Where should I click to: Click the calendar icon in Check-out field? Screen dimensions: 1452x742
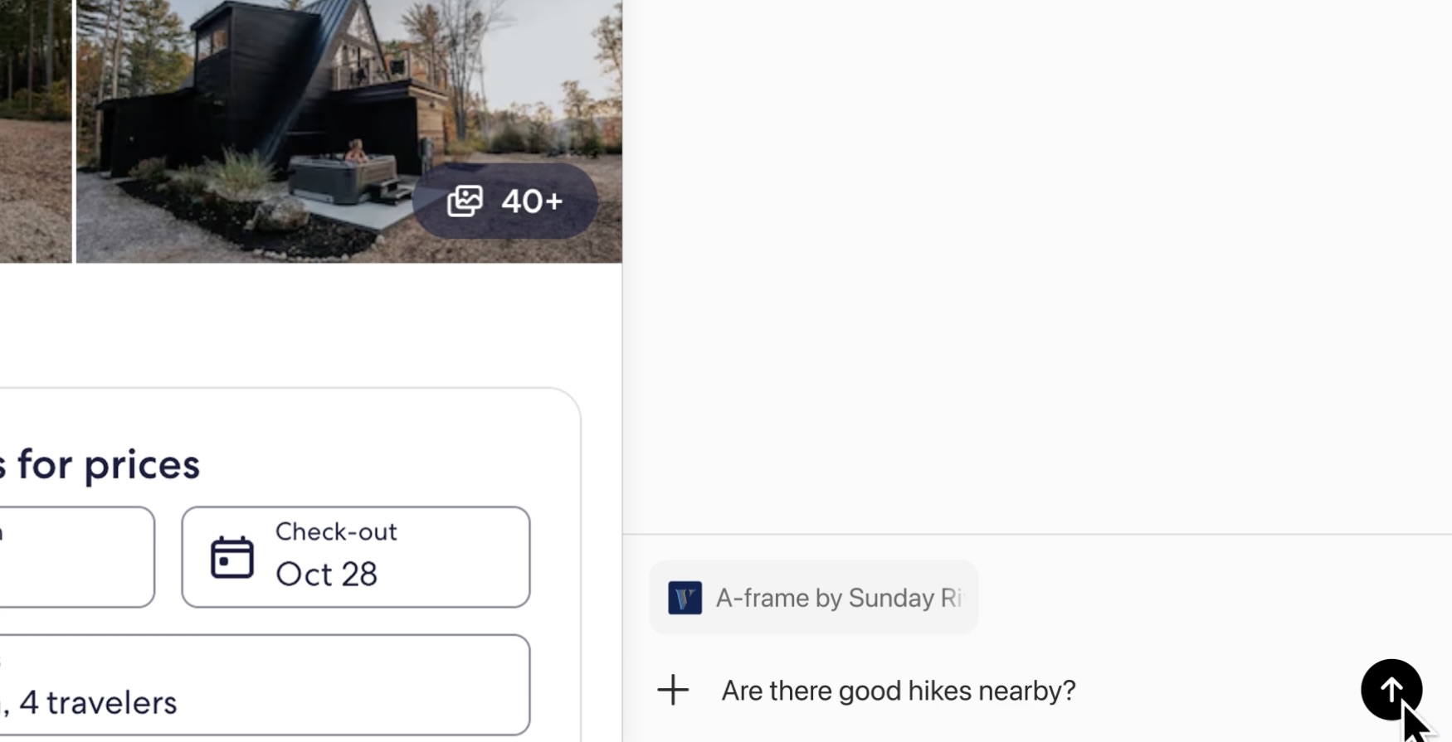tap(231, 557)
